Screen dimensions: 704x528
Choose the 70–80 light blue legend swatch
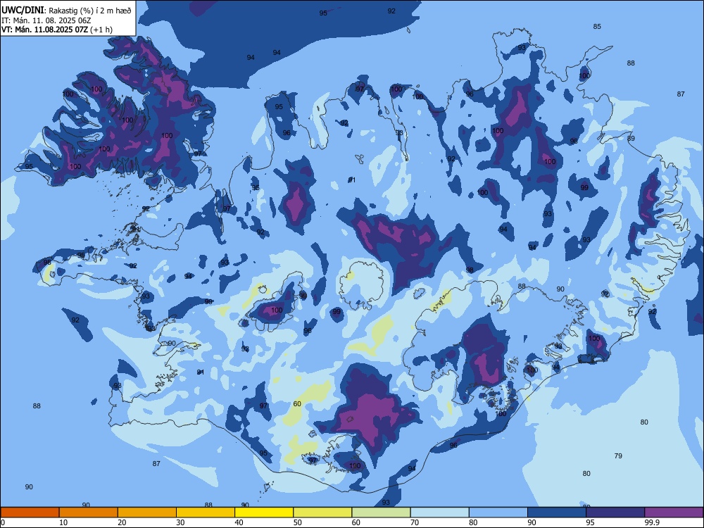coord(440,513)
